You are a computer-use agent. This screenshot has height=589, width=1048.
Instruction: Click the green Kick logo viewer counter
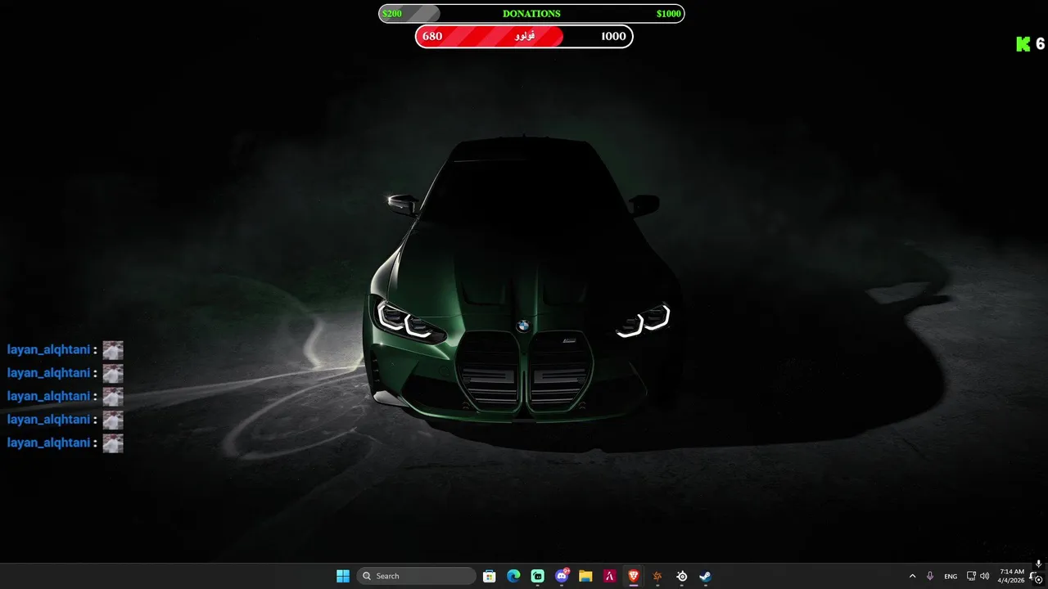tap(1030, 44)
